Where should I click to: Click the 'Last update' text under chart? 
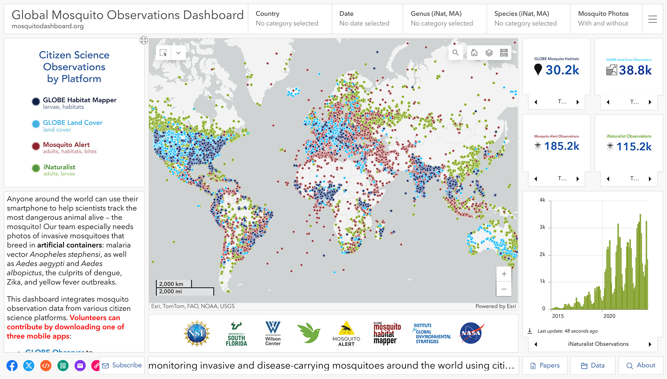pos(567,331)
